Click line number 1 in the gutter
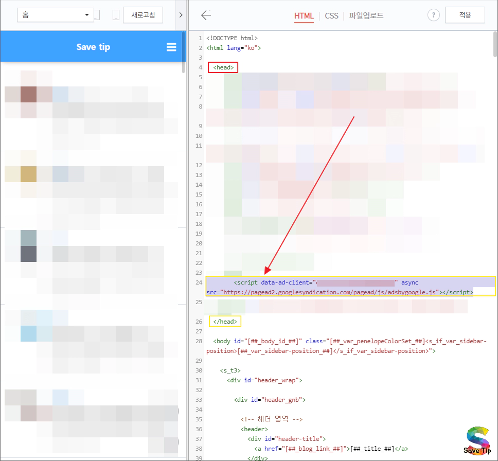The image size is (498, 461). tap(201, 38)
